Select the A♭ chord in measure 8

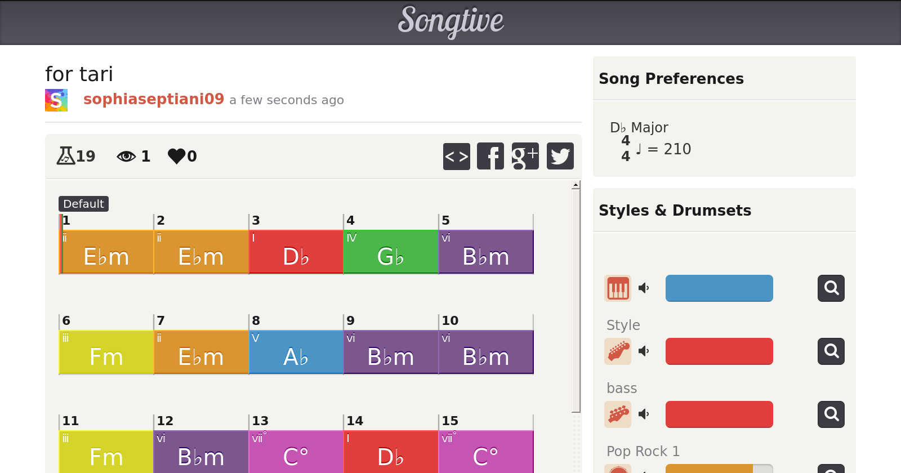(x=296, y=352)
